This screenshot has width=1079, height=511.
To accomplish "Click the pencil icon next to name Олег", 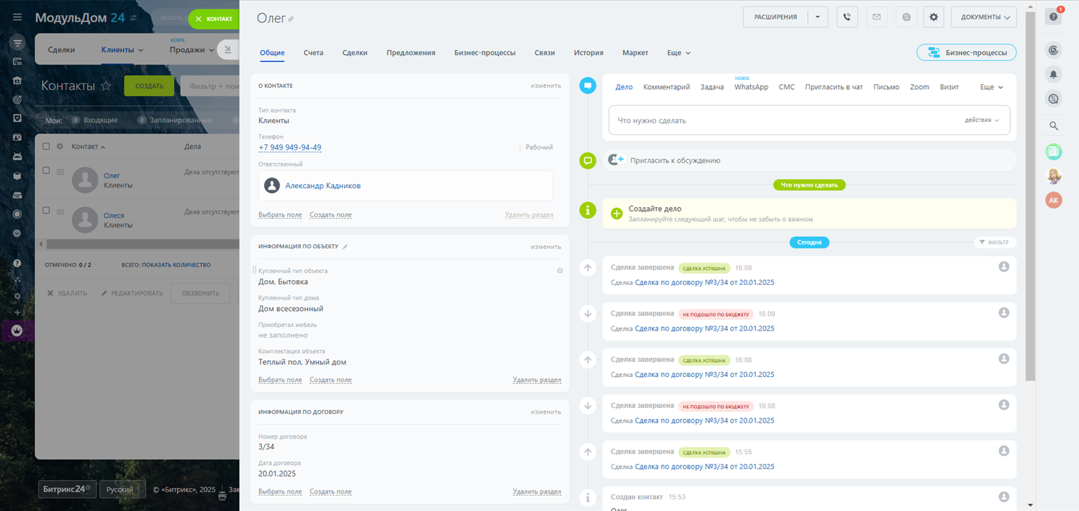I will pyautogui.click(x=292, y=20).
